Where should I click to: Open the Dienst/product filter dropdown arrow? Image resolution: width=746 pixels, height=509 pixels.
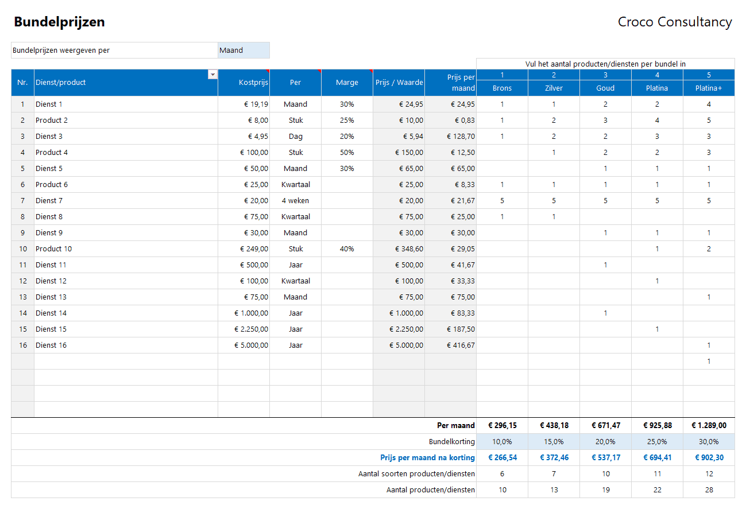212,75
